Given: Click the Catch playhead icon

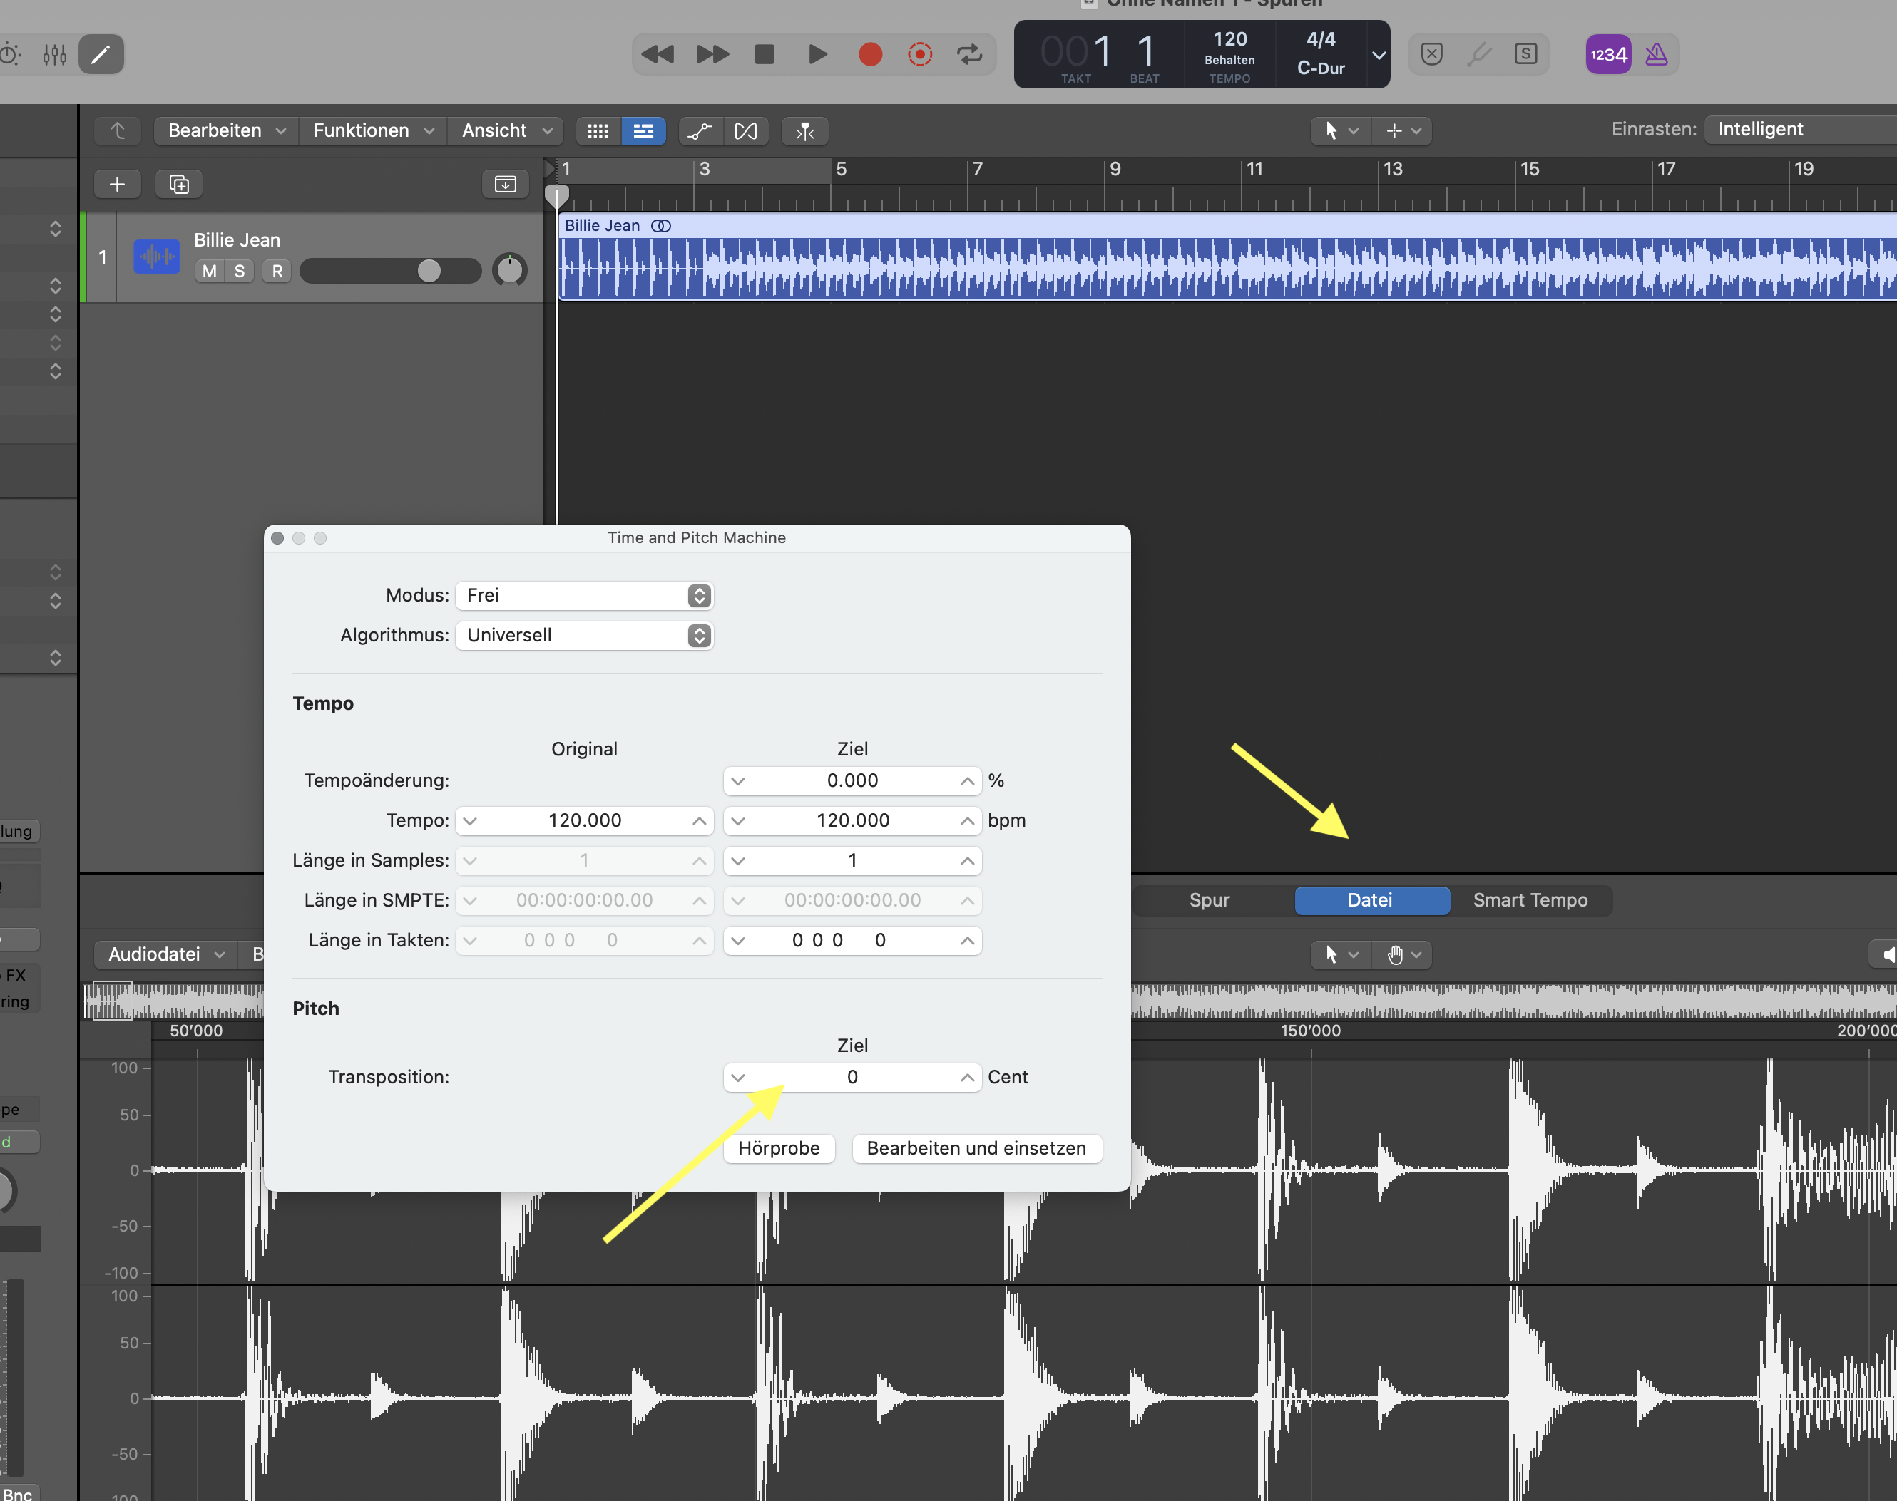Looking at the screenshot, I should click(804, 131).
